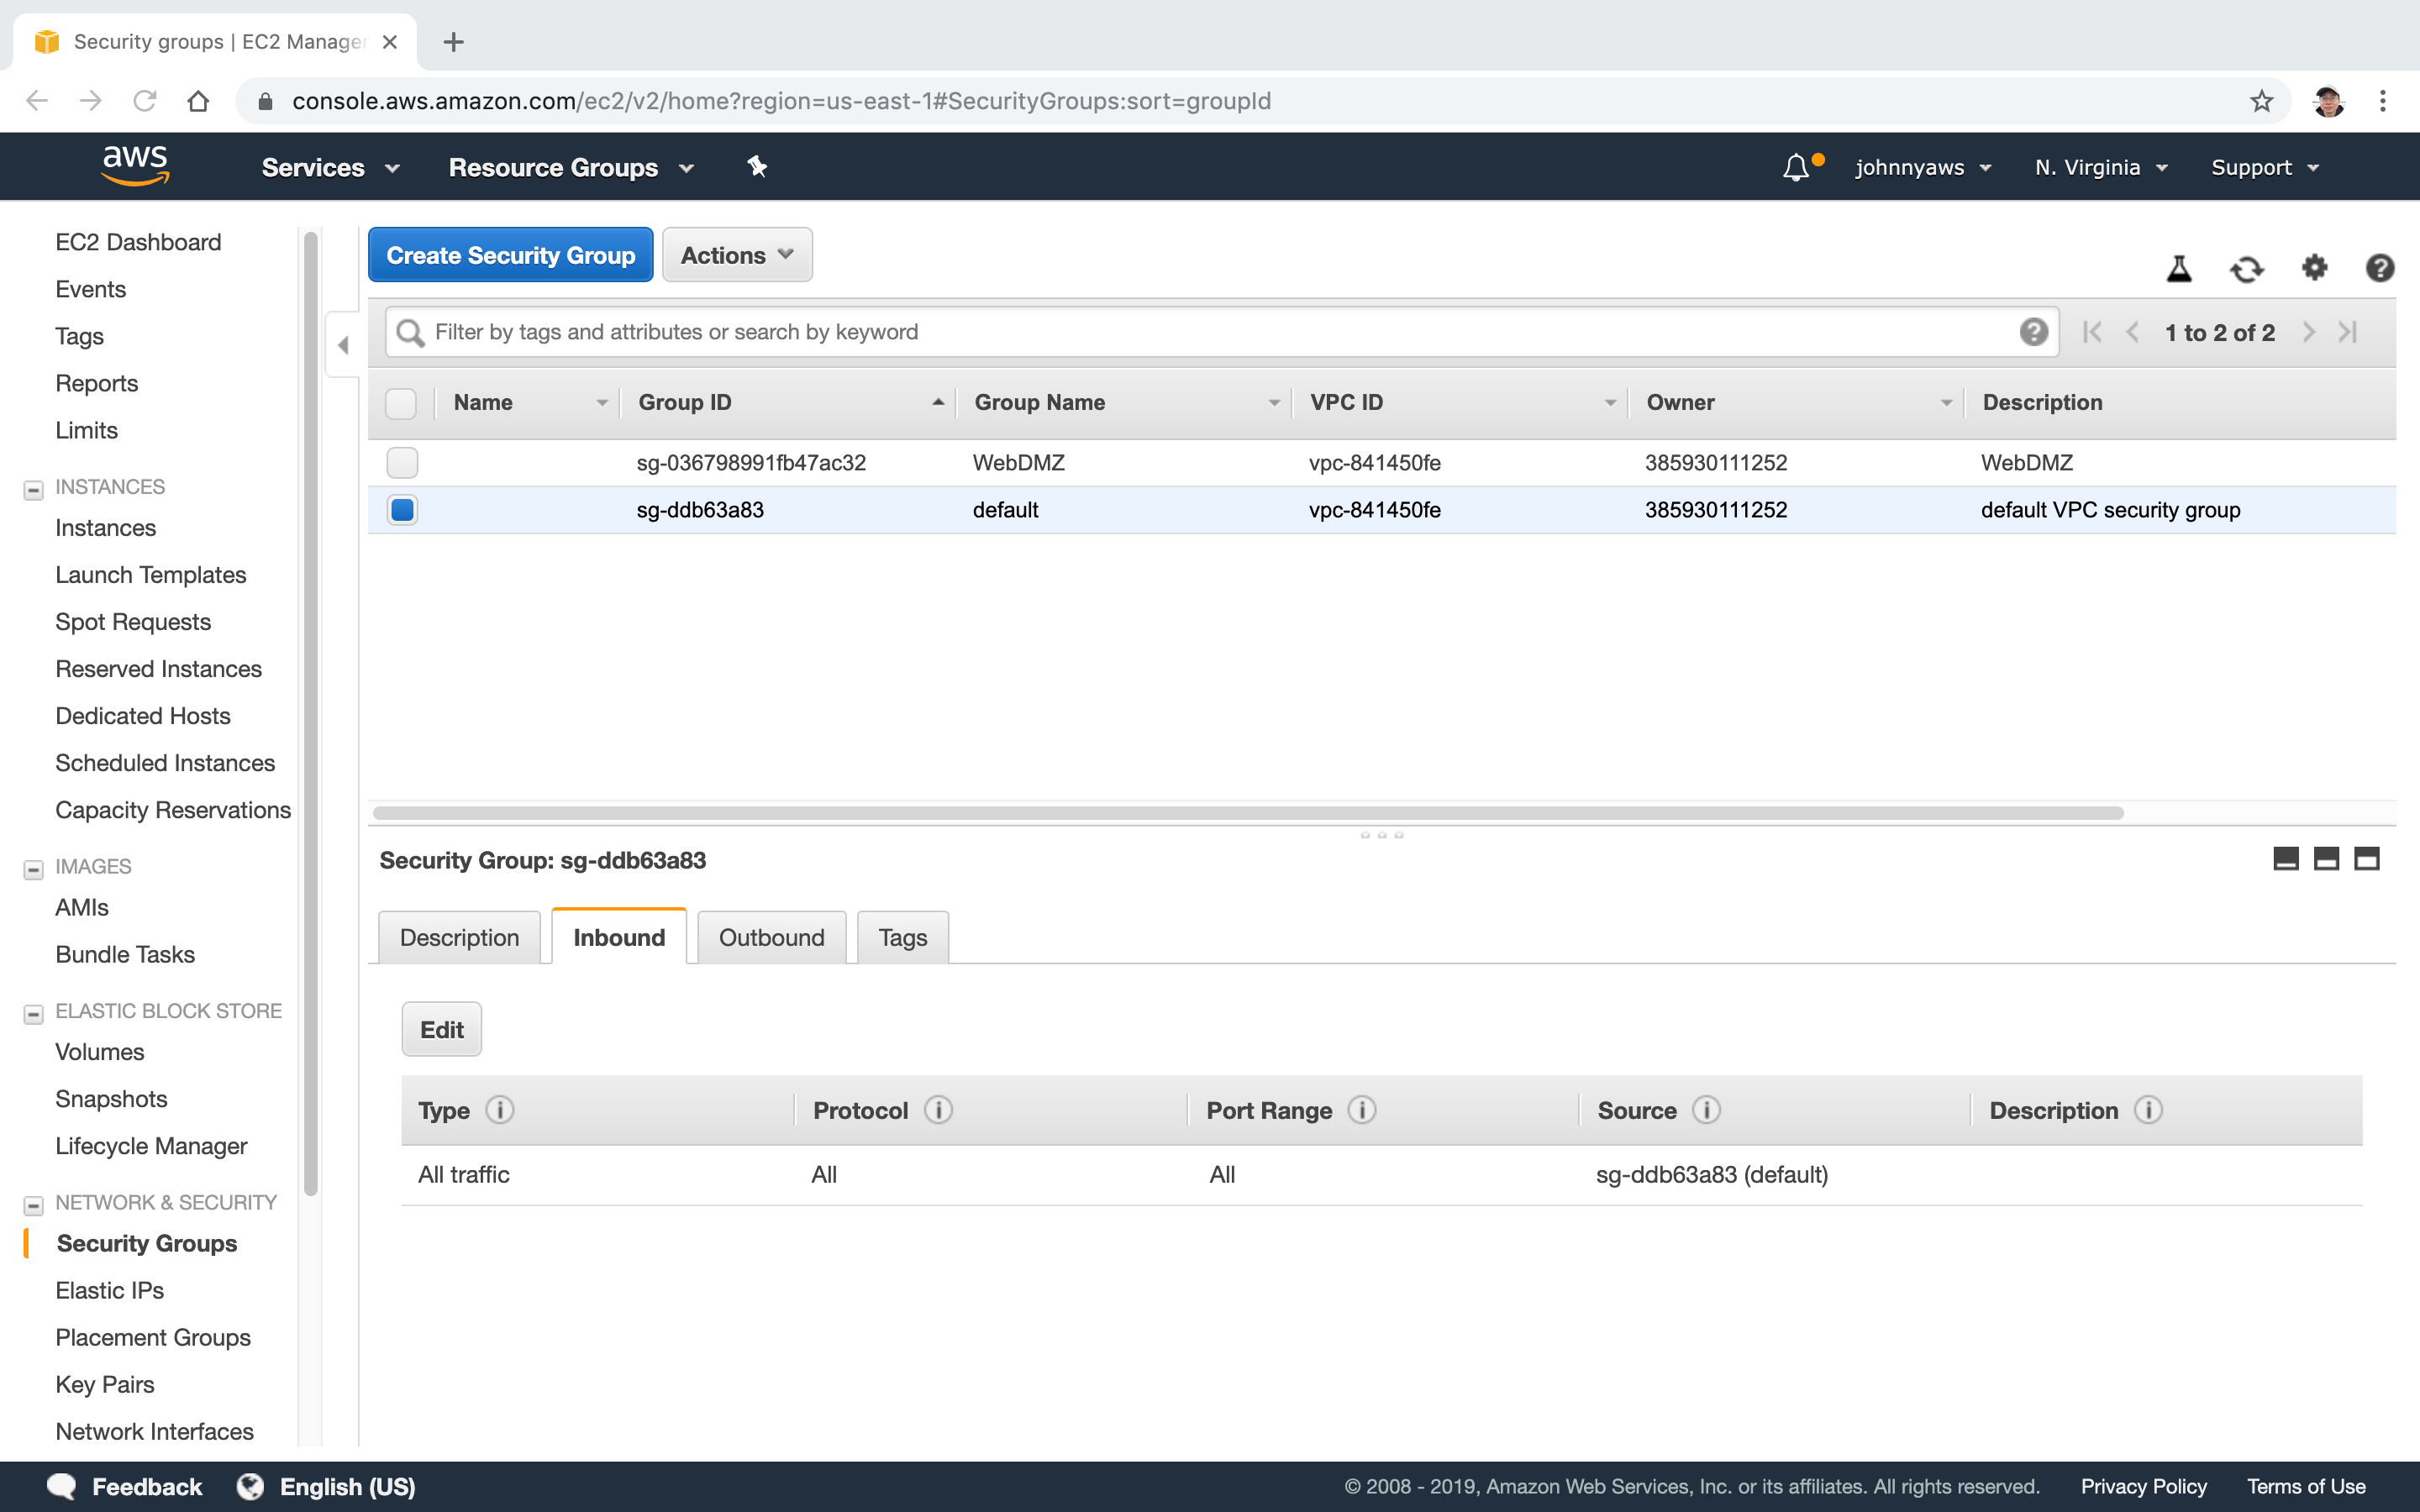
Task: Collapse the ELASTIC BLOCK STORE section
Action: pos(33,1014)
